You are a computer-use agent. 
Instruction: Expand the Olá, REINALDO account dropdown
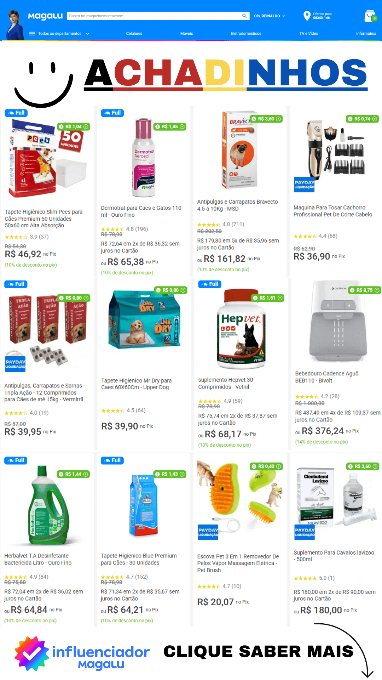coord(270,16)
